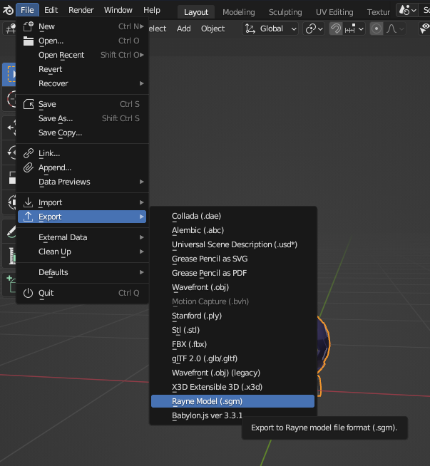Open the File menu
This screenshot has width=430, height=466.
pyautogui.click(x=27, y=10)
